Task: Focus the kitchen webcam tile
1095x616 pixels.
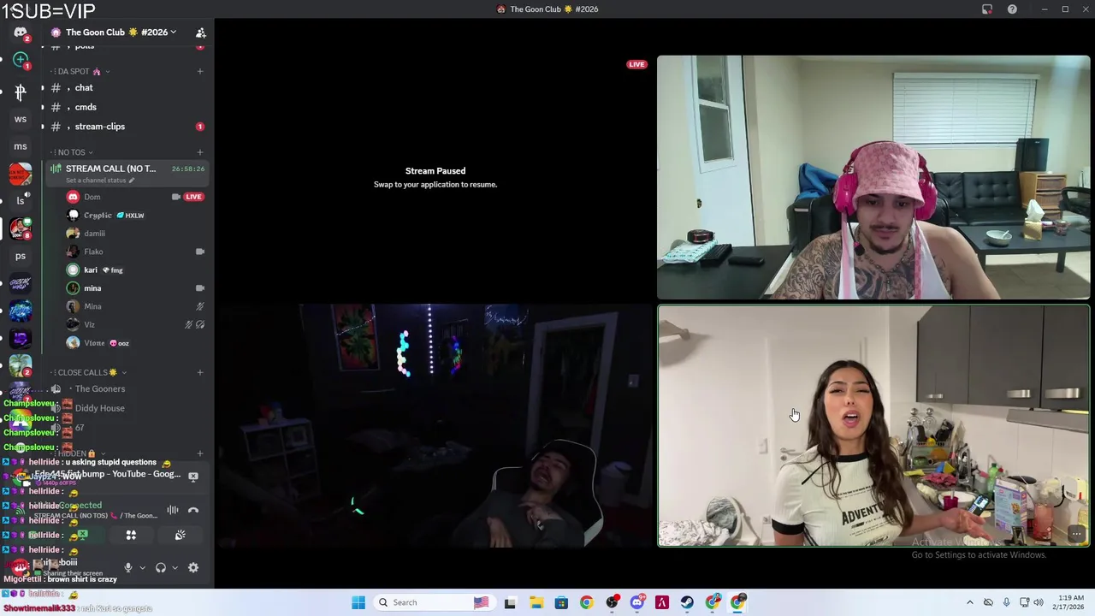Action: pos(873,426)
